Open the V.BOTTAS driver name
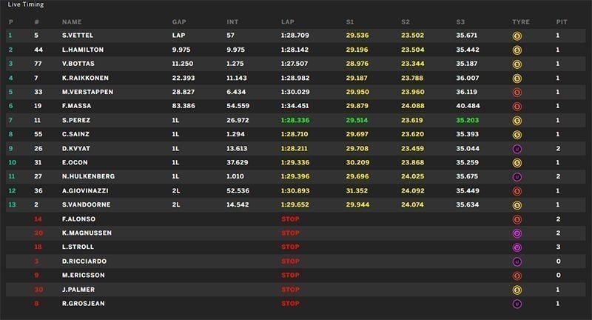This screenshot has height=320, width=592. (78, 64)
